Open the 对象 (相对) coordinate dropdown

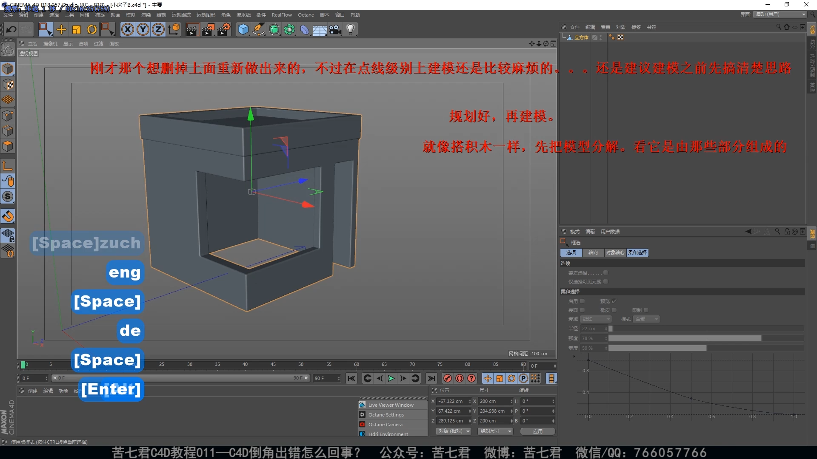coord(454,431)
